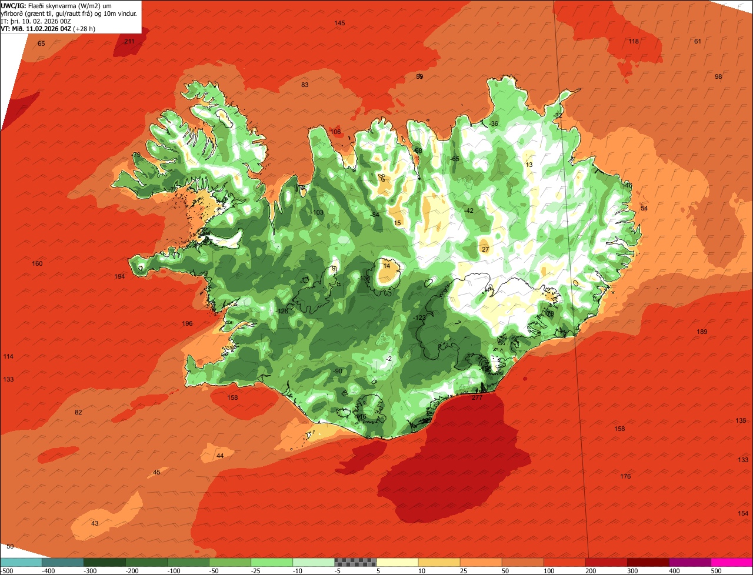Click the value 154 at the lower right

click(x=743, y=513)
